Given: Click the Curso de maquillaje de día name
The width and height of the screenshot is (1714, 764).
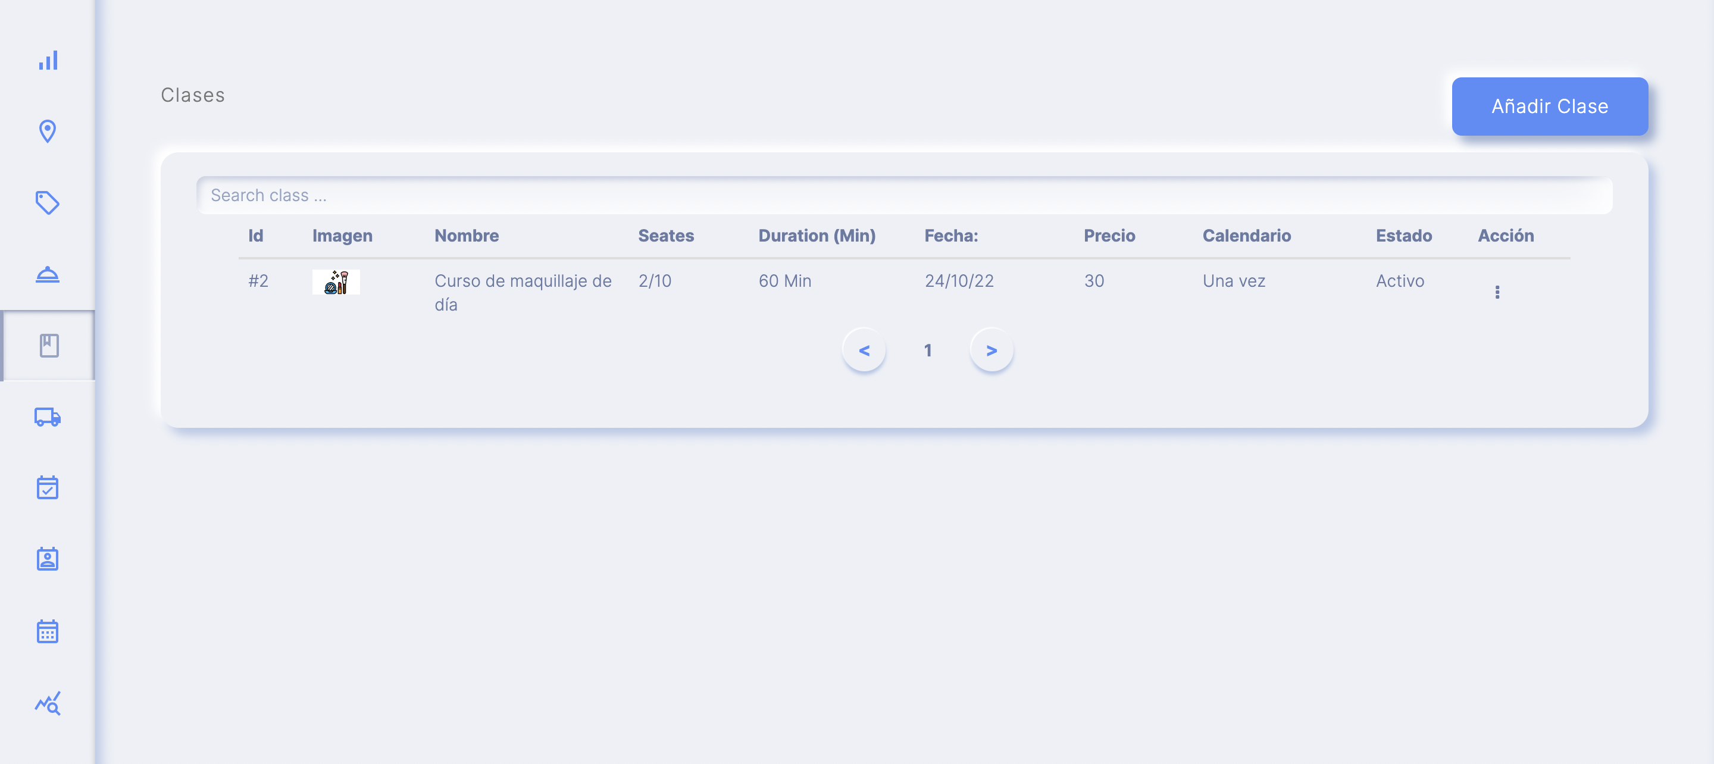Looking at the screenshot, I should click(x=523, y=293).
